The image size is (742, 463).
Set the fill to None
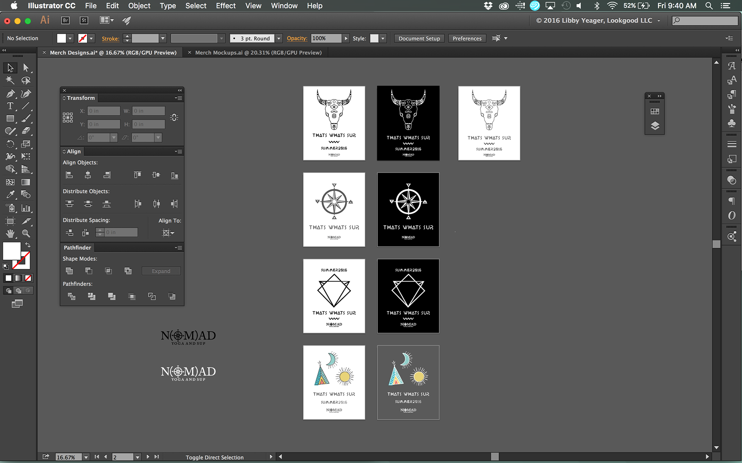[28, 278]
